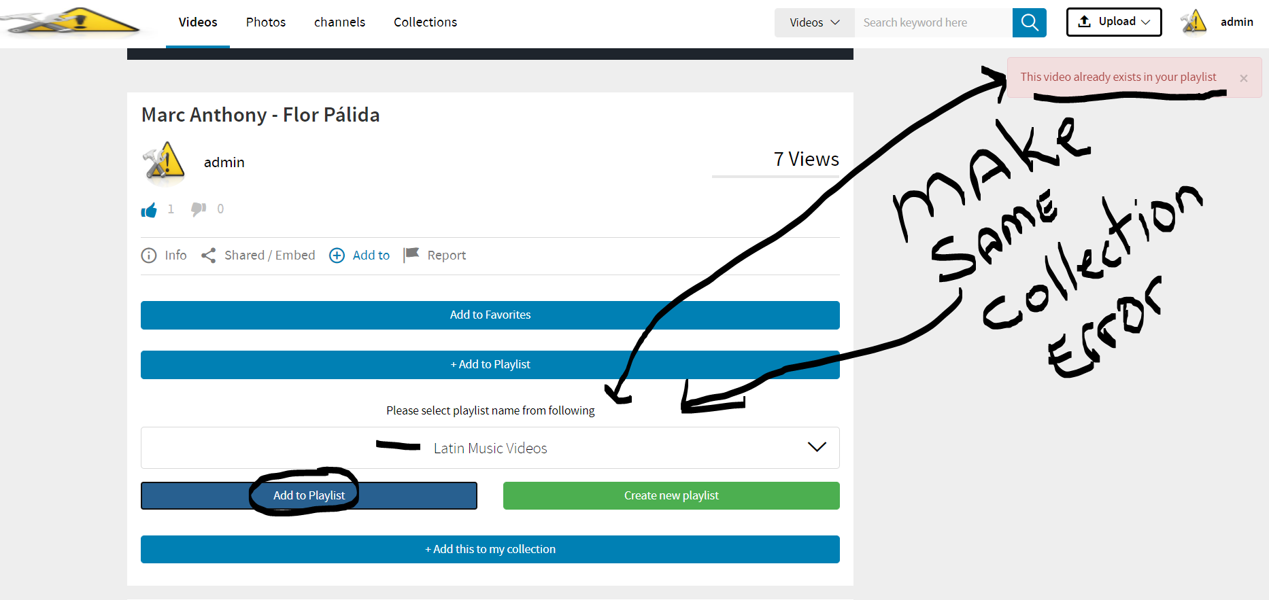The width and height of the screenshot is (1269, 600).
Task: Click the thumbs up like icon
Action: [149, 210]
